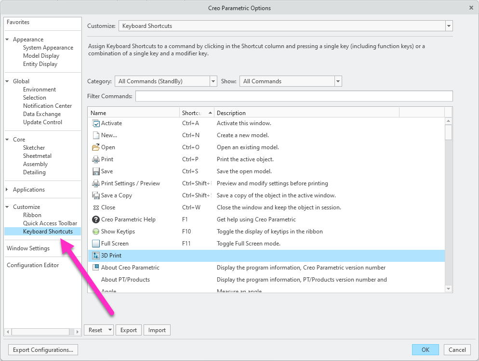Open the Show dropdown
This screenshot has height=361, width=479.
pyautogui.click(x=338, y=81)
